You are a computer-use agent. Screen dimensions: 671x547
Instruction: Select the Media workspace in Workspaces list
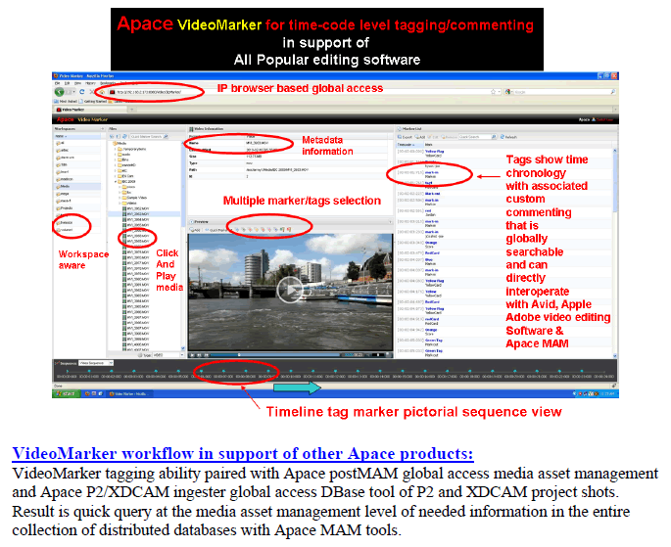pos(77,186)
